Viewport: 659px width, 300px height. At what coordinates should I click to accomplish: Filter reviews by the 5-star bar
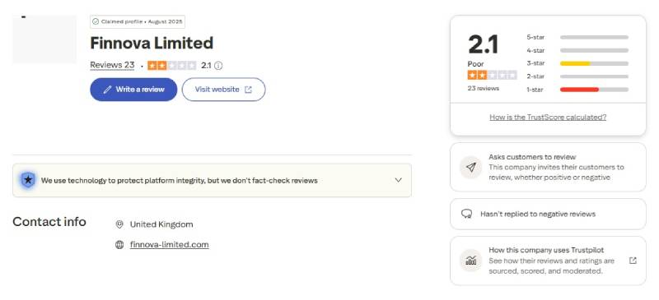coord(594,37)
